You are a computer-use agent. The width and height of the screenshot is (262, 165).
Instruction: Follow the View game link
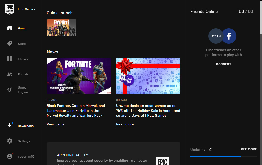[x=56, y=124]
